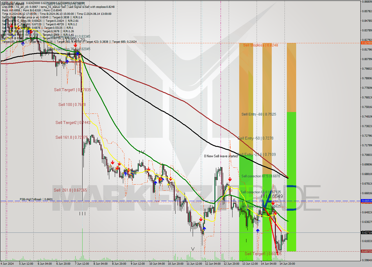The image size is (372, 267).
Task: Click the 'Target 685: 0.21624' text
Action: click(124, 42)
